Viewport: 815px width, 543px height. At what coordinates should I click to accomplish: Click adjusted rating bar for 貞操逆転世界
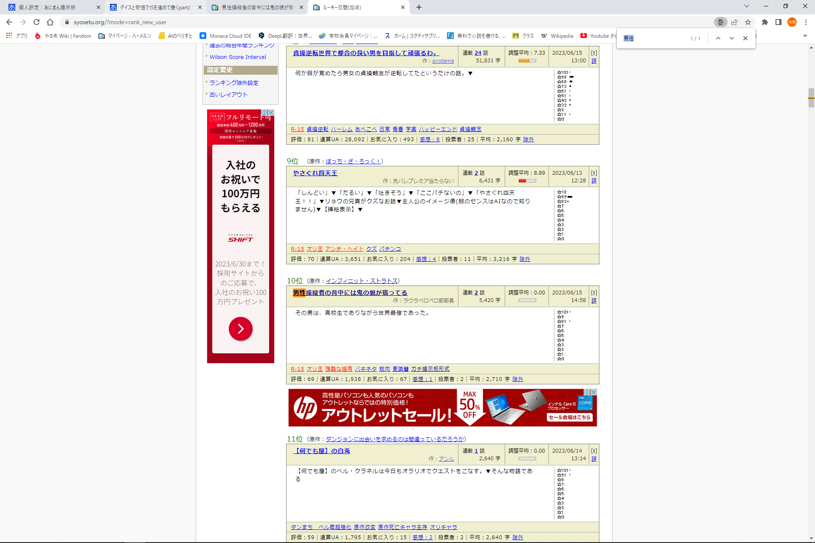pos(527,61)
